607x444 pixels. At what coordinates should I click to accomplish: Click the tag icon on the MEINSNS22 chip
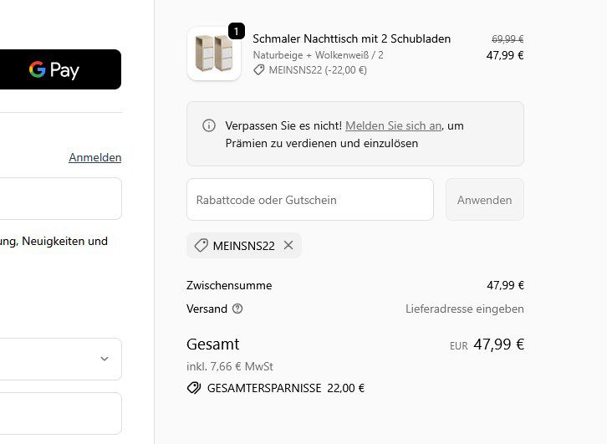[201, 245]
